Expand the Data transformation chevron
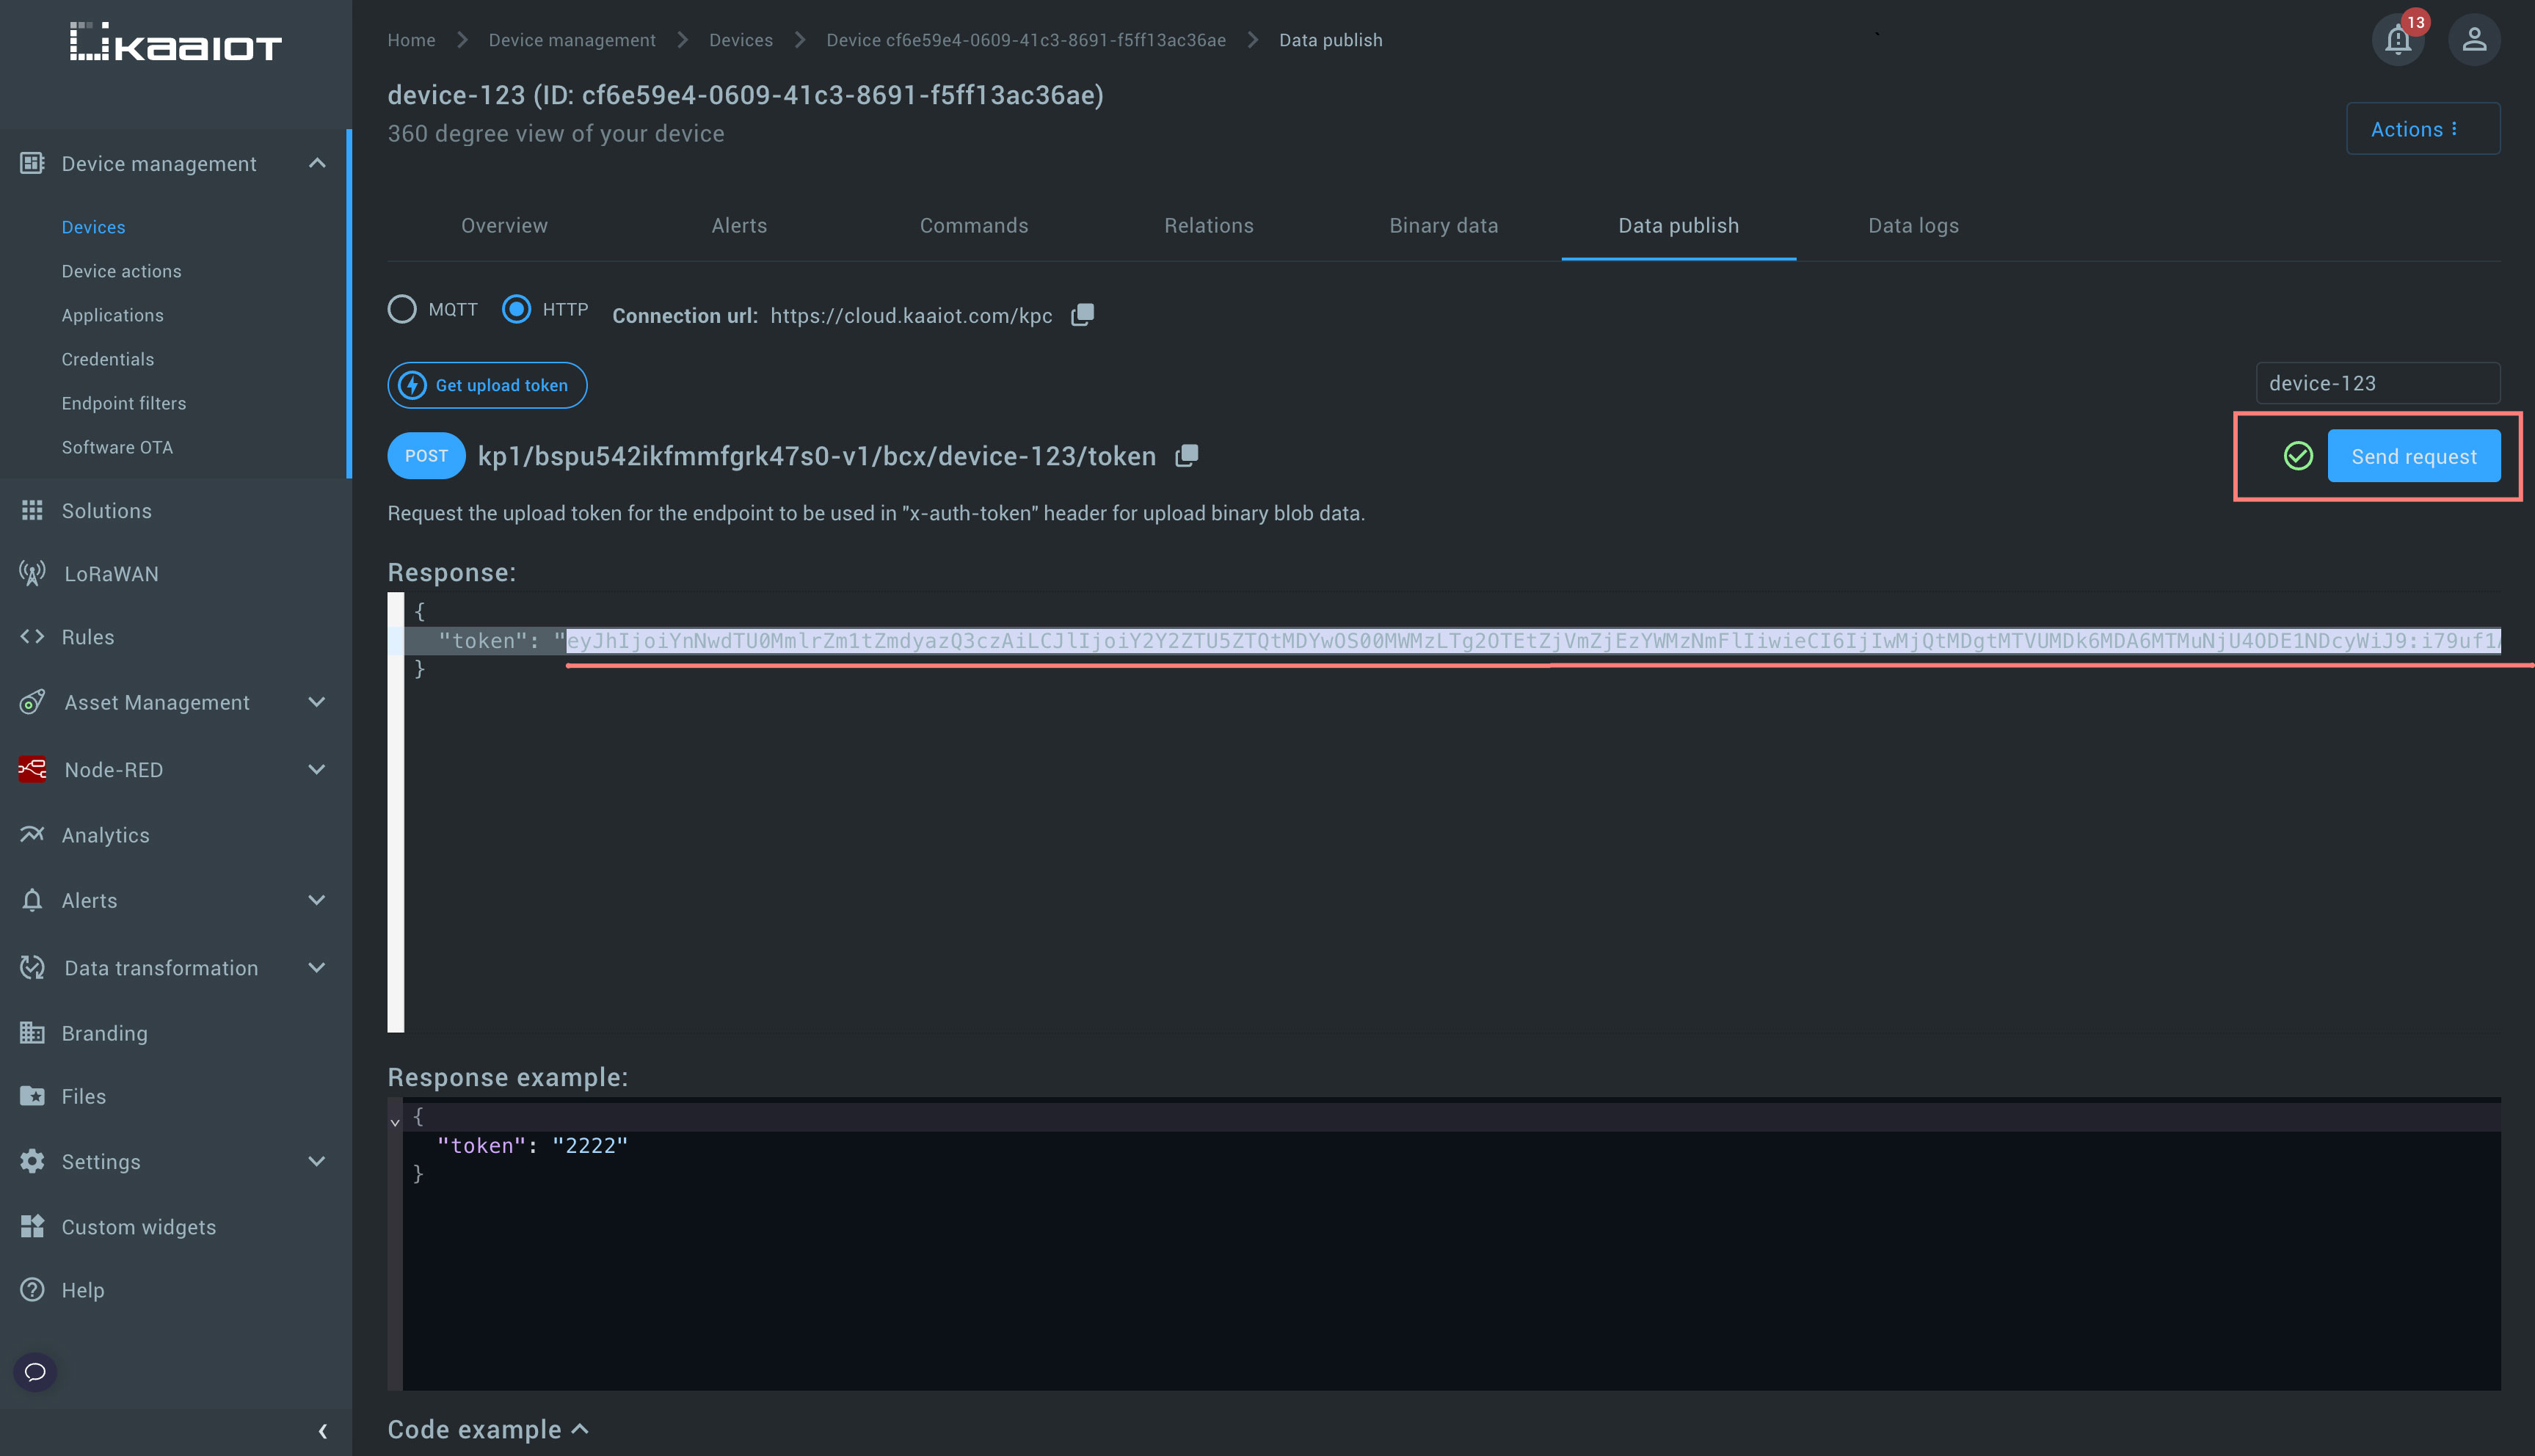This screenshot has width=2535, height=1456. (x=317, y=967)
